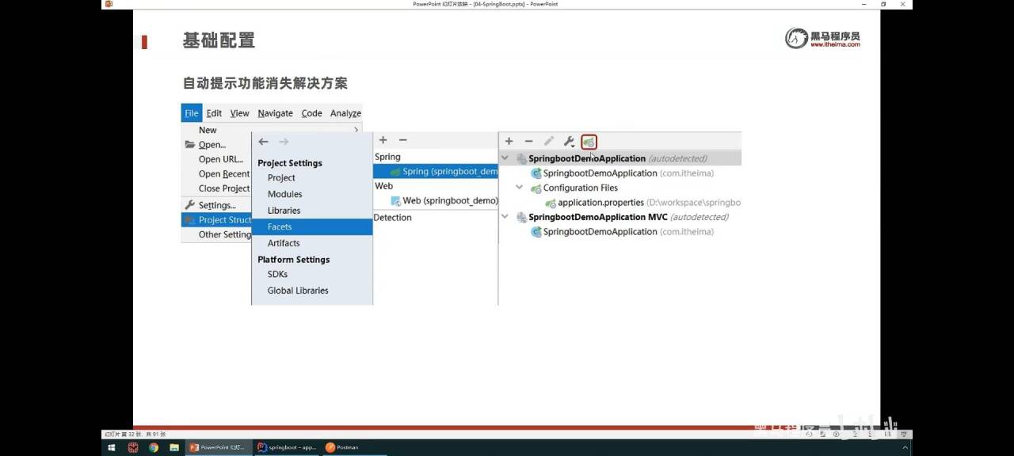This screenshot has width=1014, height=456.
Task: Click the wrench icon beside Settings...
Action: 190,205
